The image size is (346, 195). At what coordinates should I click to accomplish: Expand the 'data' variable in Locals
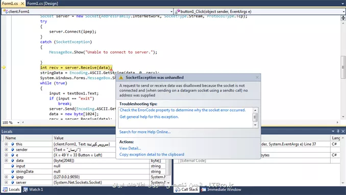tap(6, 161)
